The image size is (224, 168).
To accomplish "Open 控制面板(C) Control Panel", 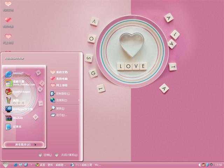I will (x=60, y=94).
